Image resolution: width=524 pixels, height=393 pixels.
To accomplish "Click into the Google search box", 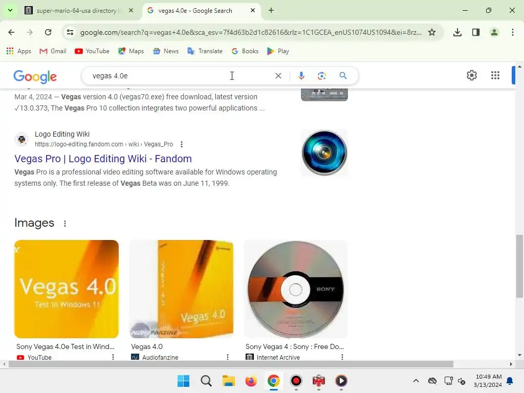I will point(181,76).
